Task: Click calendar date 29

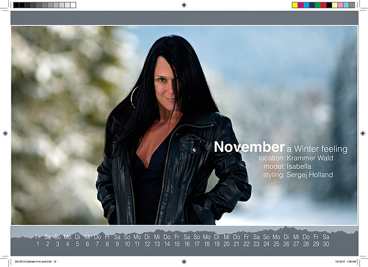Action: coord(316,244)
